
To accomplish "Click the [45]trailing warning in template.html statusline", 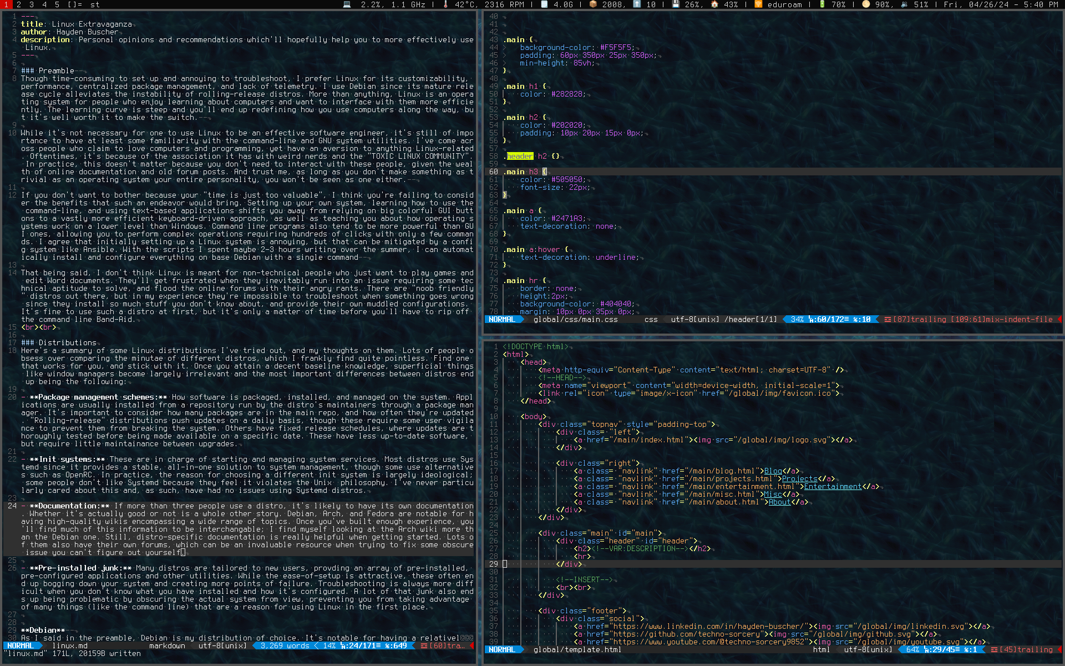I will [x=1026, y=649].
